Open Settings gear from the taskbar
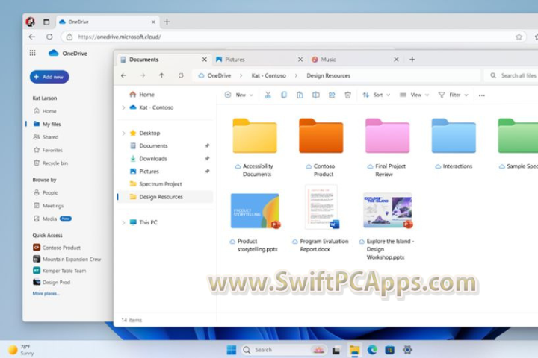This screenshot has height=358, width=538. tap(407, 350)
